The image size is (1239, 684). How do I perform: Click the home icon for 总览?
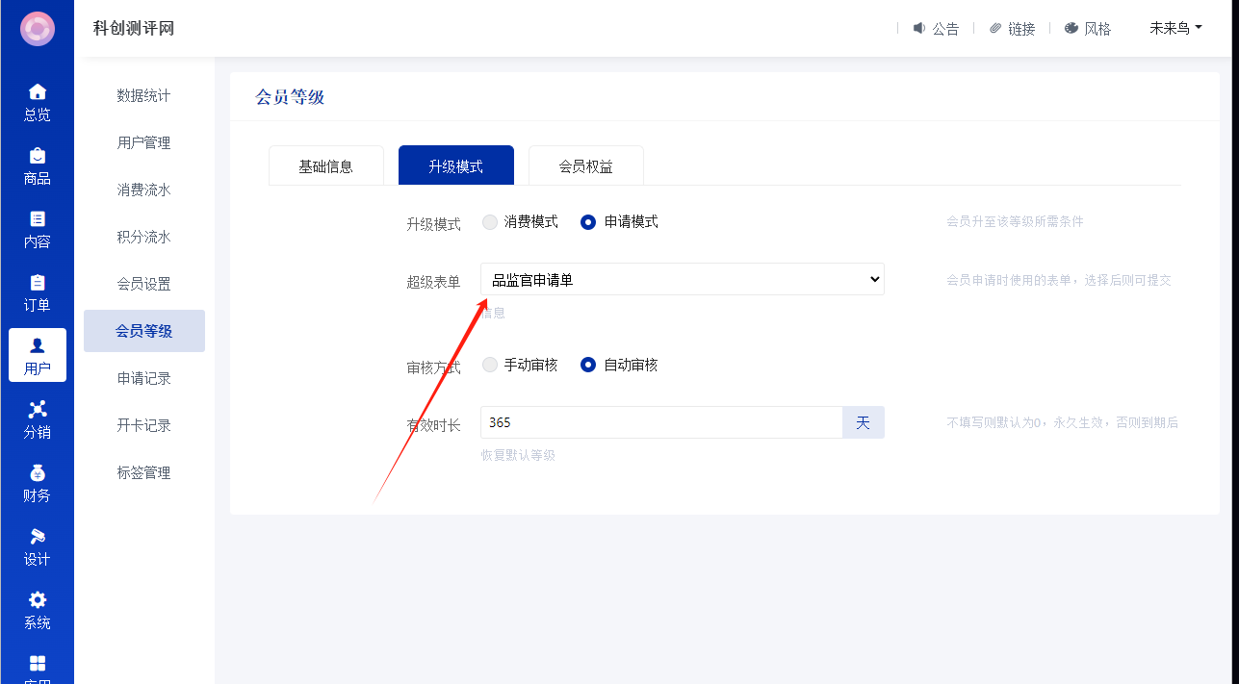[x=37, y=92]
